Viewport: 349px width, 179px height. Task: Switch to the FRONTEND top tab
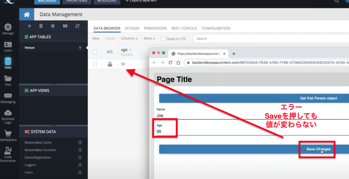tap(77, 1)
